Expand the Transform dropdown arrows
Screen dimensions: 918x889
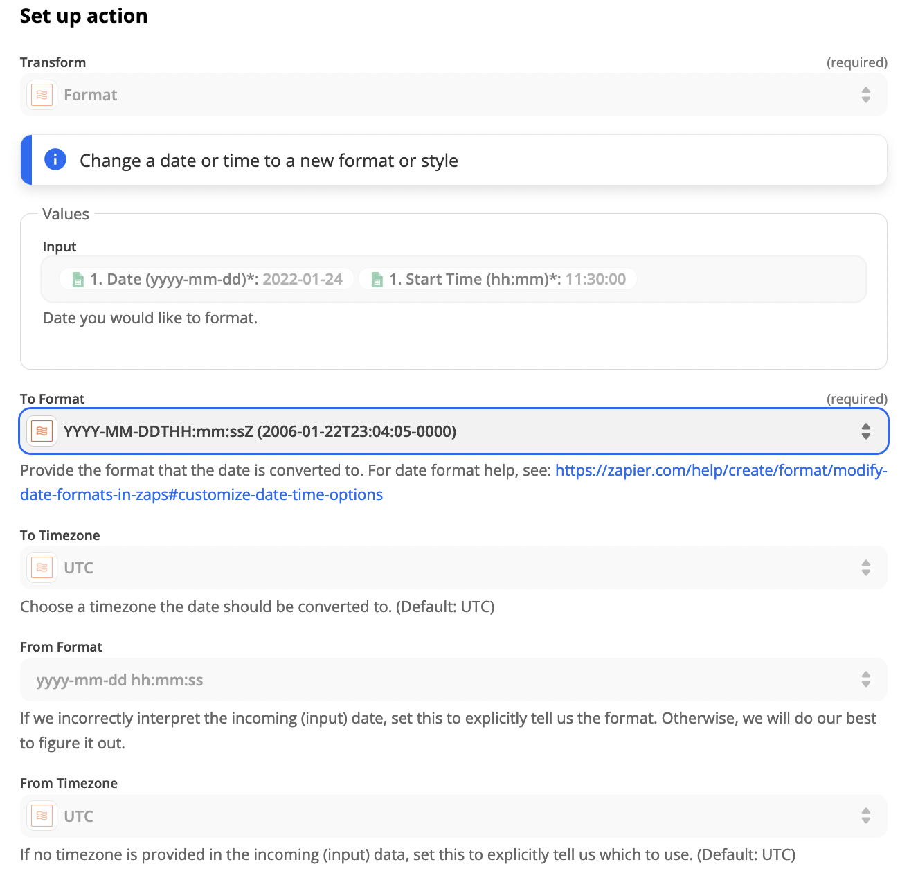tap(865, 95)
